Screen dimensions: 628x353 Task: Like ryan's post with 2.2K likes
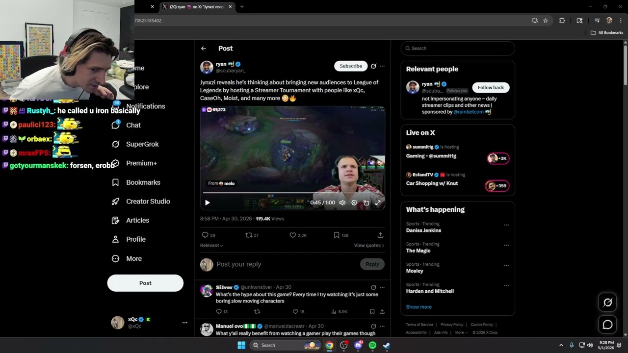[x=292, y=235]
